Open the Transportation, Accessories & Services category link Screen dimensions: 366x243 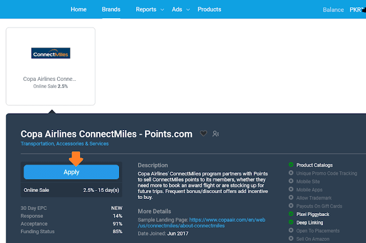[x=65, y=144]
